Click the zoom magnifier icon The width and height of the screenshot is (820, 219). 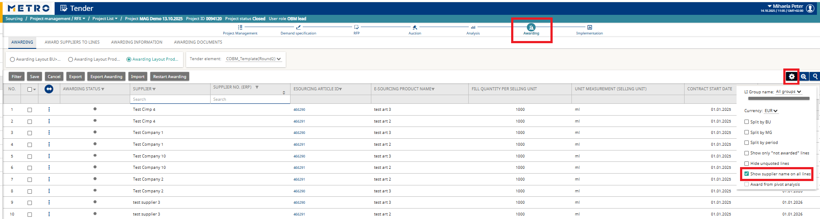pos(803,76)
